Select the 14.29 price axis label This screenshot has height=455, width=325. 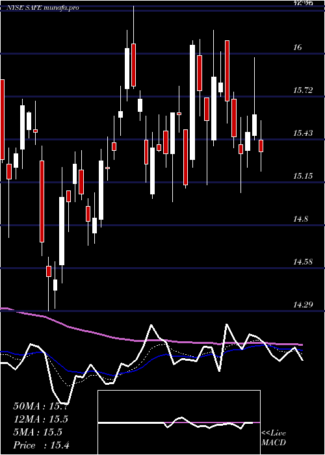303,305
